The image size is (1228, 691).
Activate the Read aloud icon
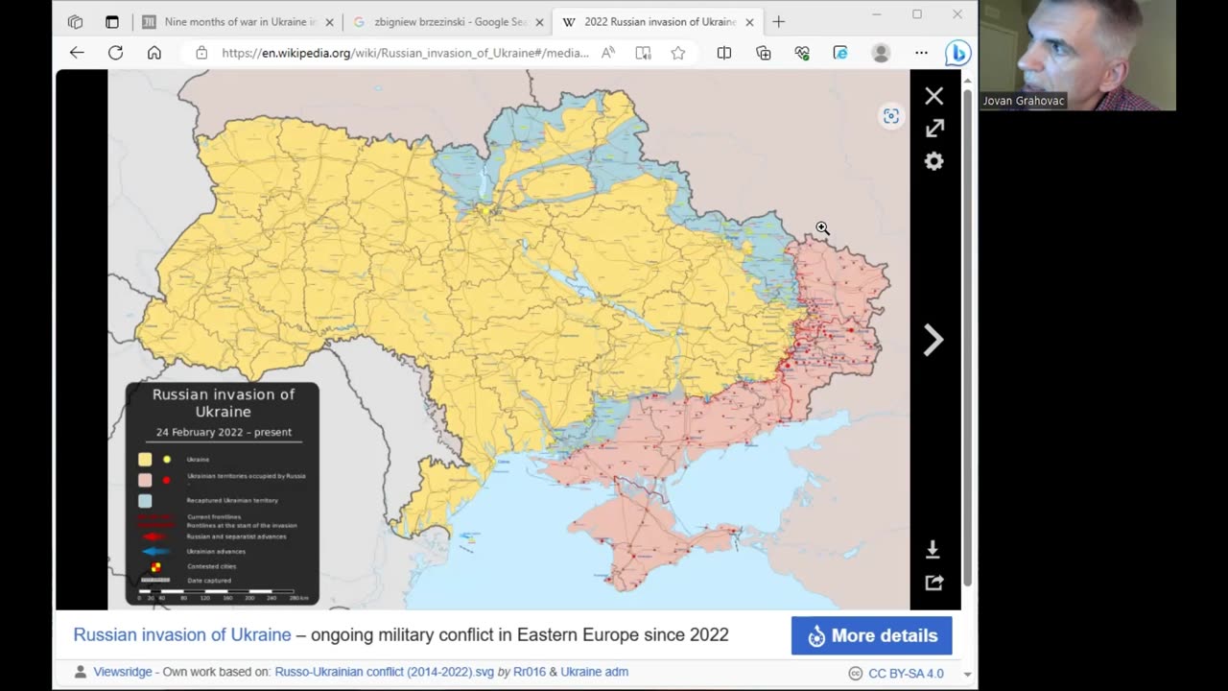click(608, 53)
